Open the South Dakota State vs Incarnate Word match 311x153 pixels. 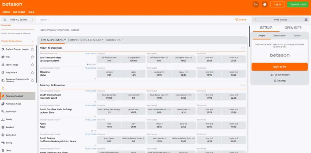coord(50,97)
